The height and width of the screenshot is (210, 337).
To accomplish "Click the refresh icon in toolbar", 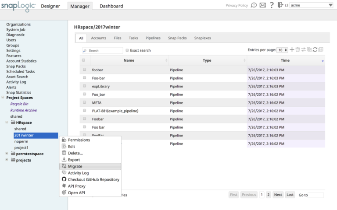I will coord(315,50).
